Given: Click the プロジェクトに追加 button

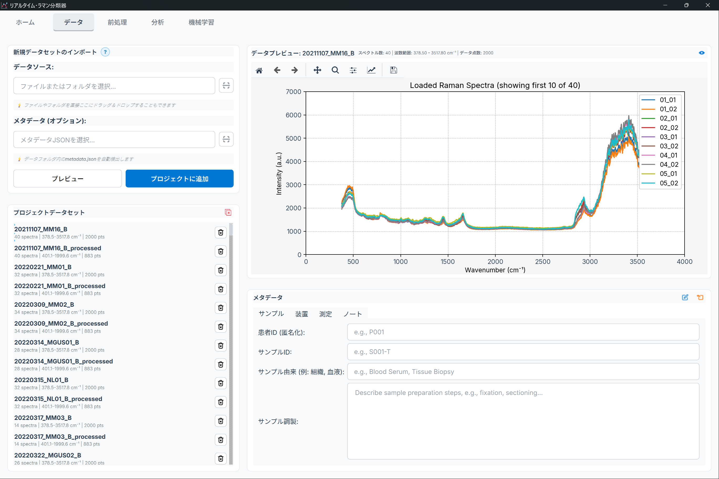Looking at the screenshot, I should coord(179,179).
